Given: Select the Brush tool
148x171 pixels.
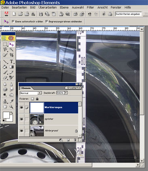Looking at the screenshot, I should coord(5,72).
